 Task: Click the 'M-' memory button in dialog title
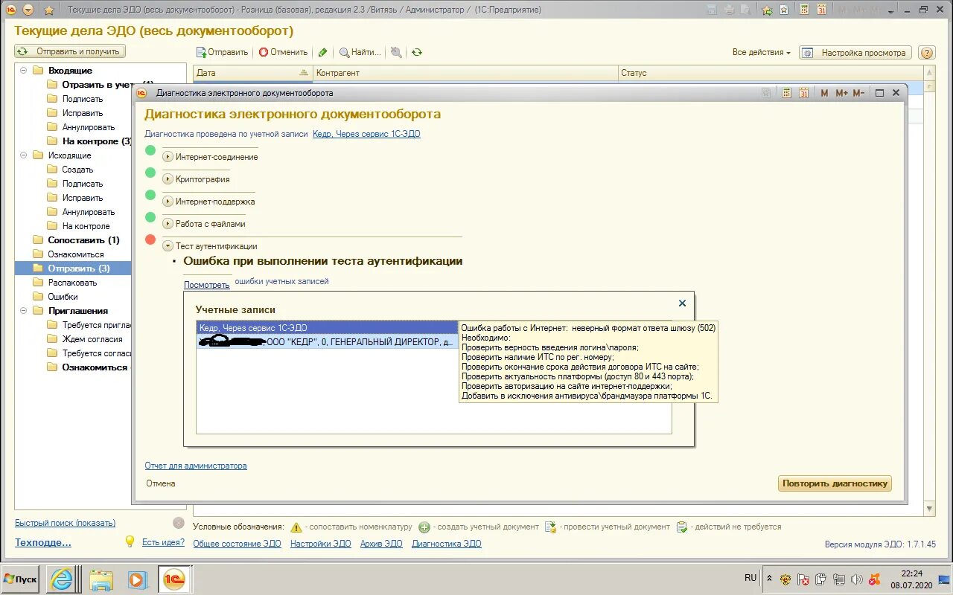tap(858, 93)
